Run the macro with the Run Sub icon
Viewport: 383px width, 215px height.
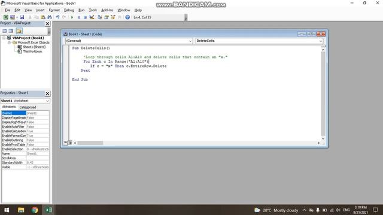(72, 17)
